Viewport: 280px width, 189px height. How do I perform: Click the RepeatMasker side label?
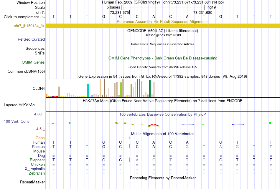32,182
